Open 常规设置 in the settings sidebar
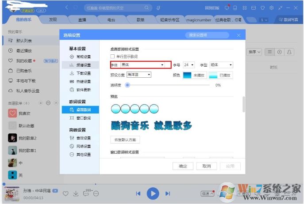This screenshot has width=304, height=204. point(80,57)
